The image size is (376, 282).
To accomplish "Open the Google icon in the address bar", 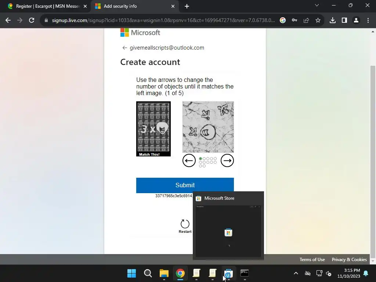I will 283,21.
